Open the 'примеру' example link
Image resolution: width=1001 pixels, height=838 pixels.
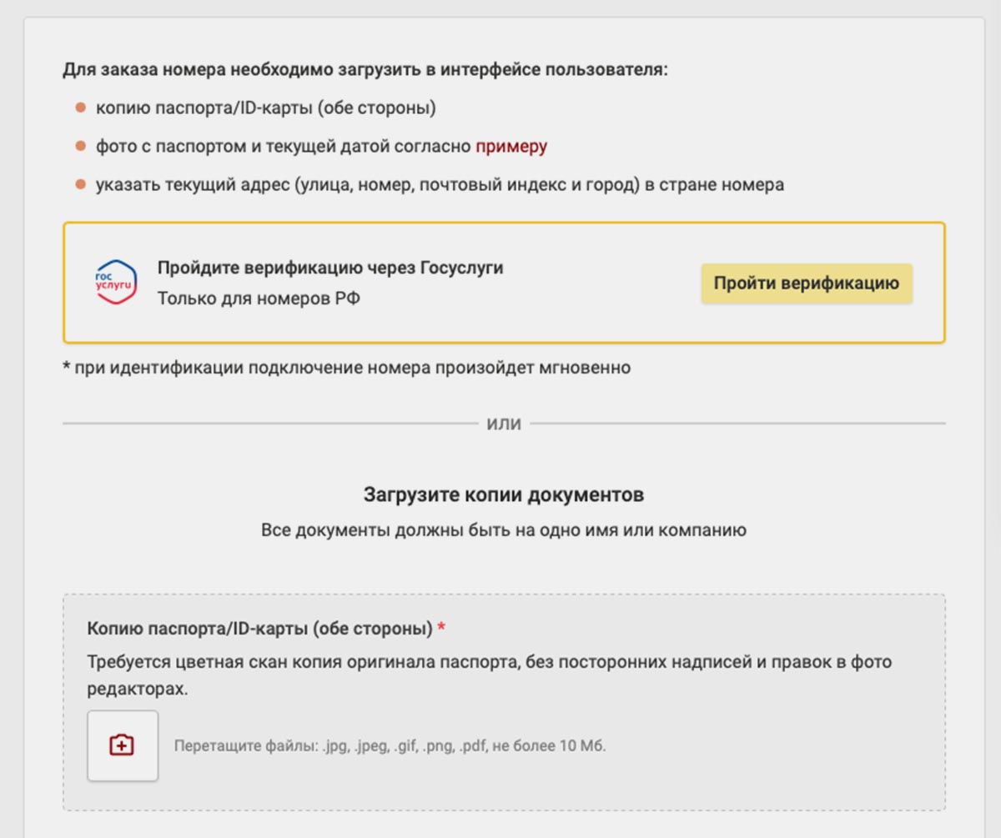tap(511, 147)
